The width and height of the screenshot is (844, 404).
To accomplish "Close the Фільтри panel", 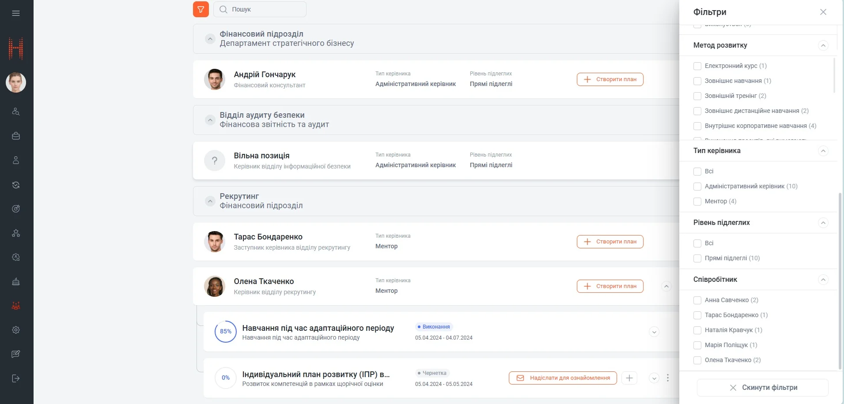I will tap(823, 12).
